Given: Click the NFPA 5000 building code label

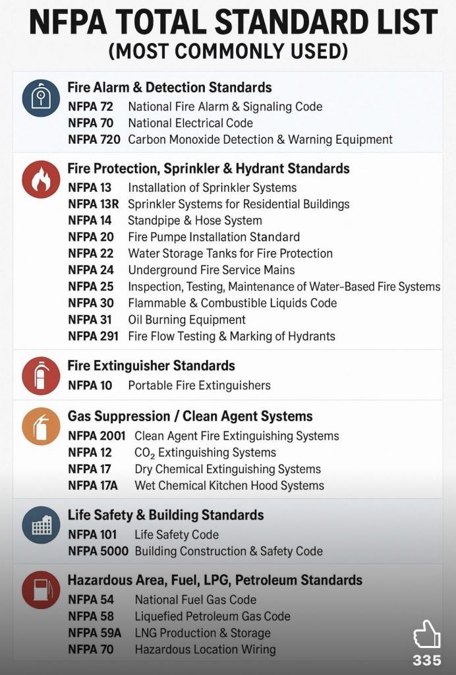Looking at the screenshot, I should [98, 551].
